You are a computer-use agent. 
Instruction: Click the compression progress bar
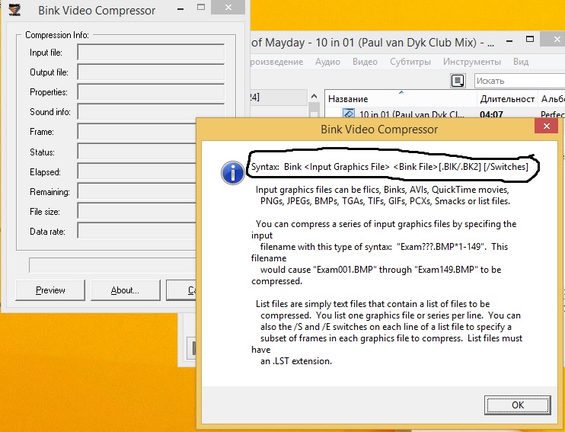[113, 265]
